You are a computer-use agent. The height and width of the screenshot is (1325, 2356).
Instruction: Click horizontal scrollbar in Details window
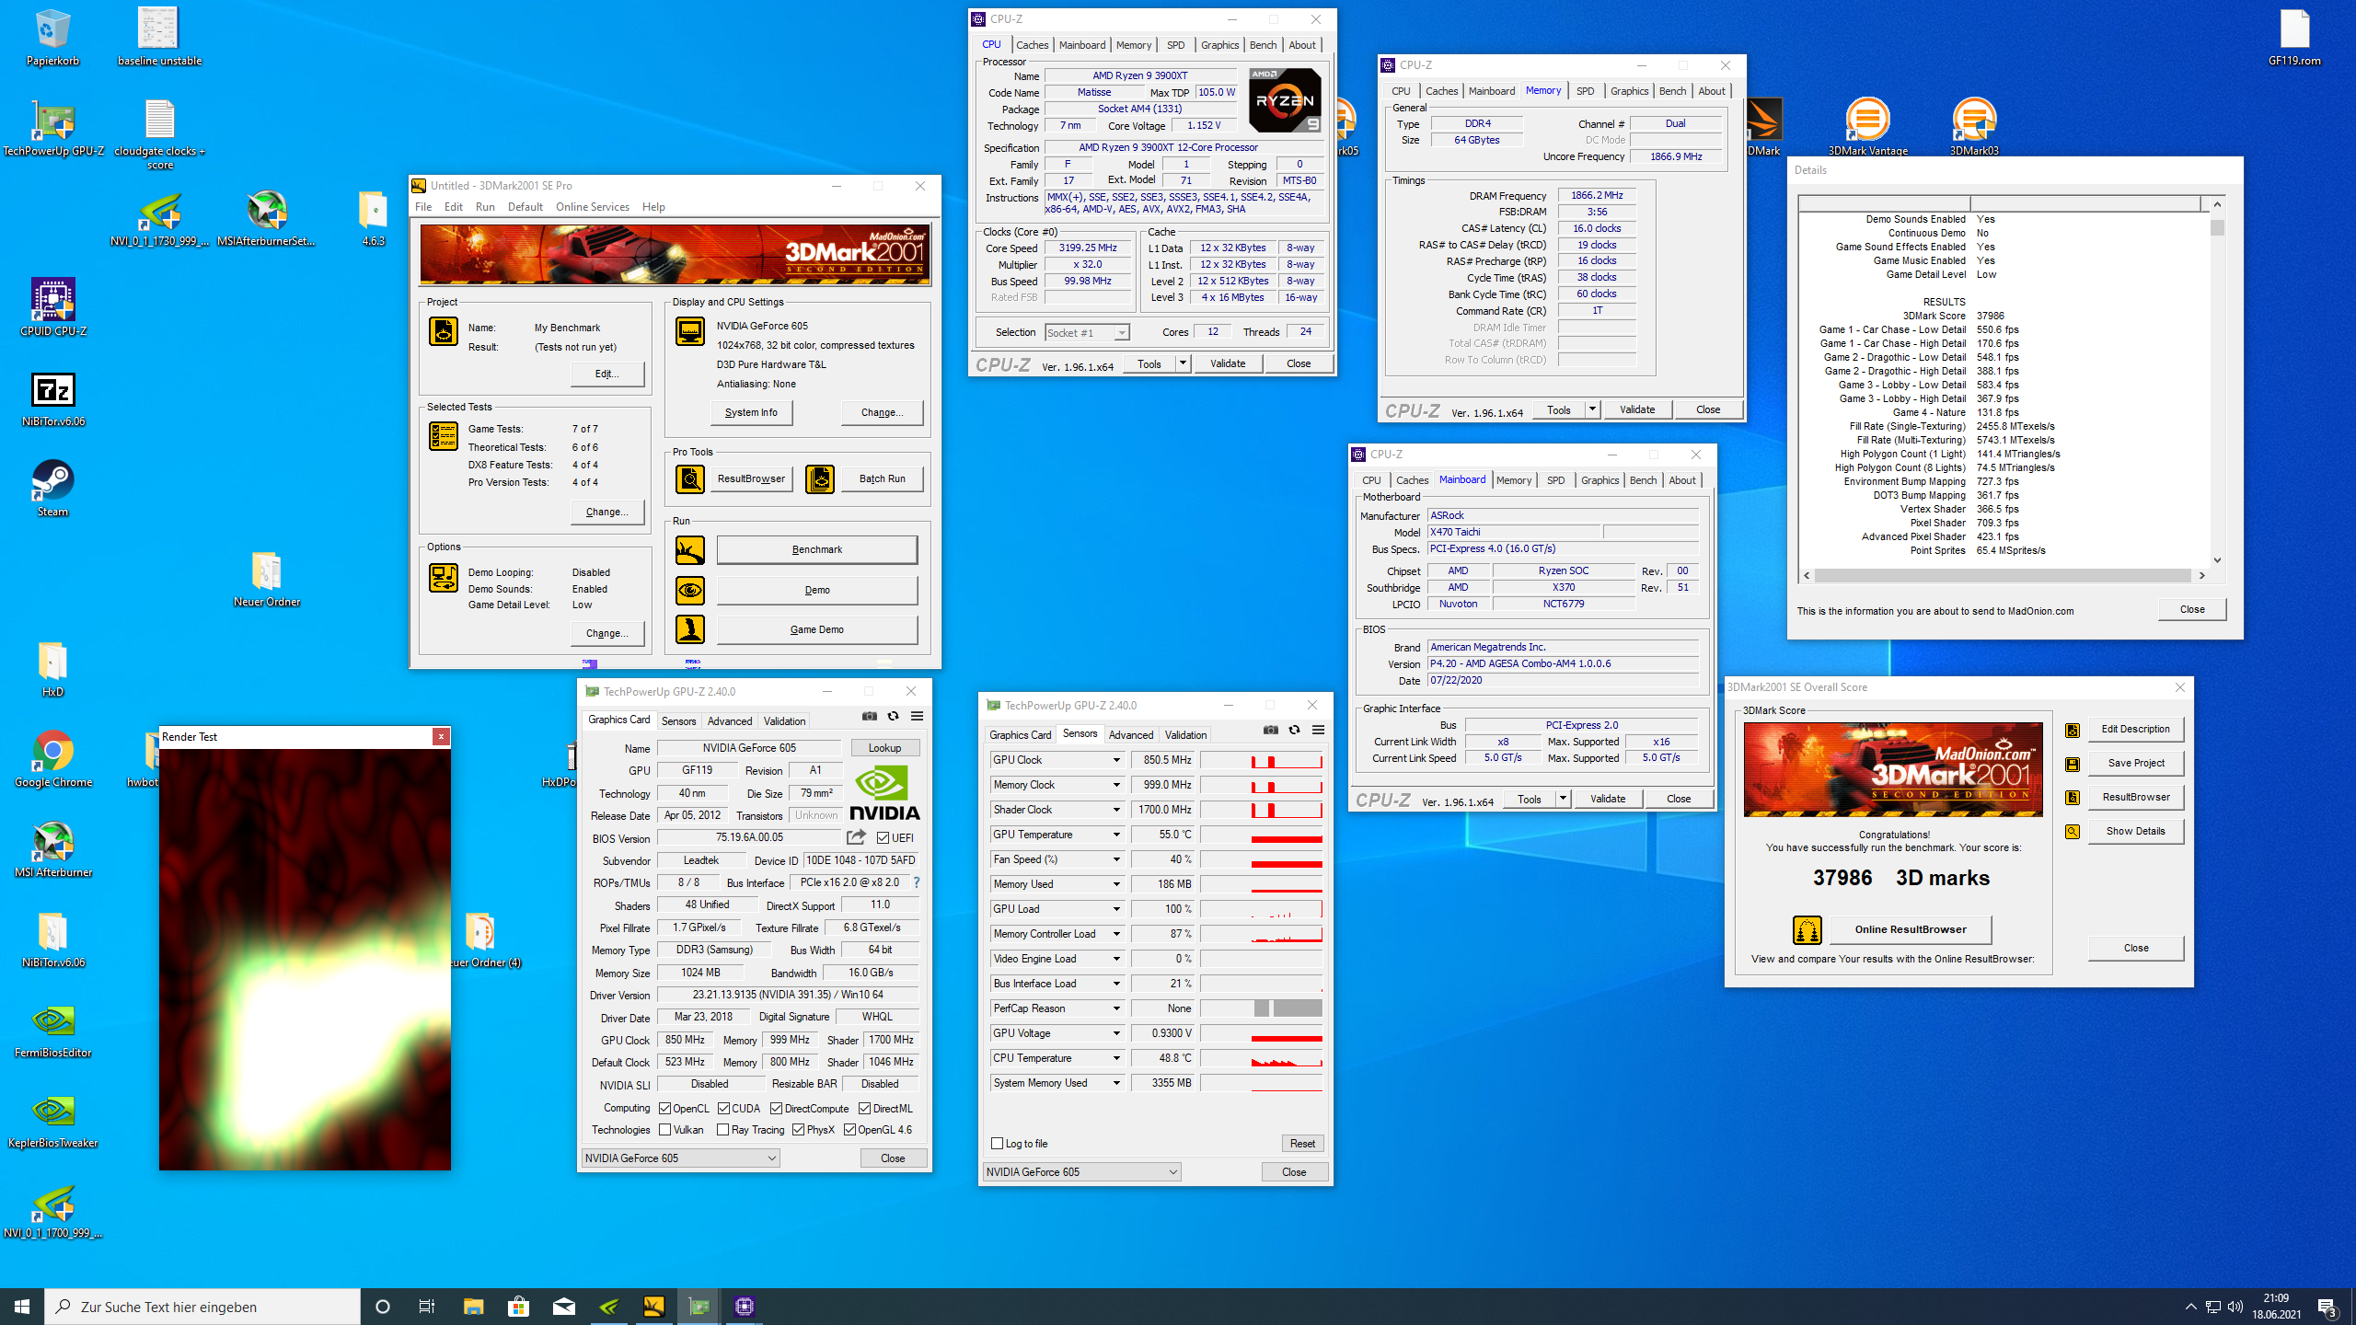[x=2004, y=575]
